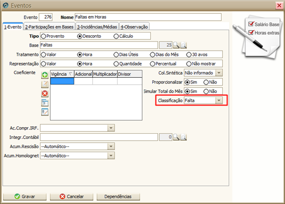The width and height of the screenshot is (285, 204).
Task: Click the Adicional column header
Action: (x=83, y=74)
